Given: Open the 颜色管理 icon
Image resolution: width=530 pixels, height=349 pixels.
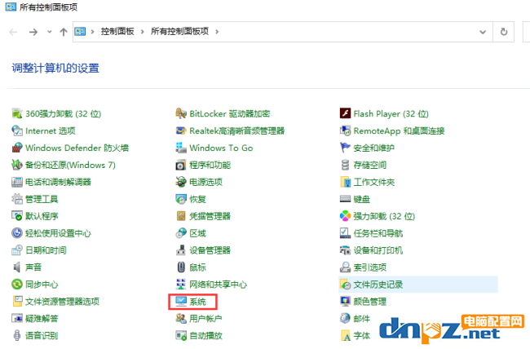Looking at the screenshot, I should pos(345,302).
